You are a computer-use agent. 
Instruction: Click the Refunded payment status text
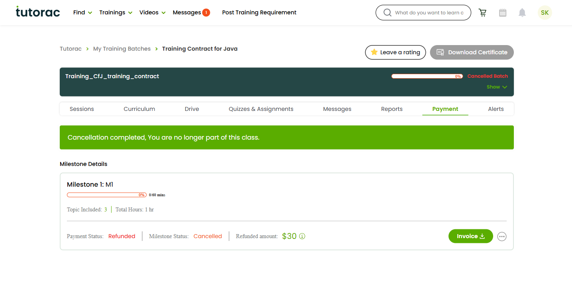tap(122, 236)
